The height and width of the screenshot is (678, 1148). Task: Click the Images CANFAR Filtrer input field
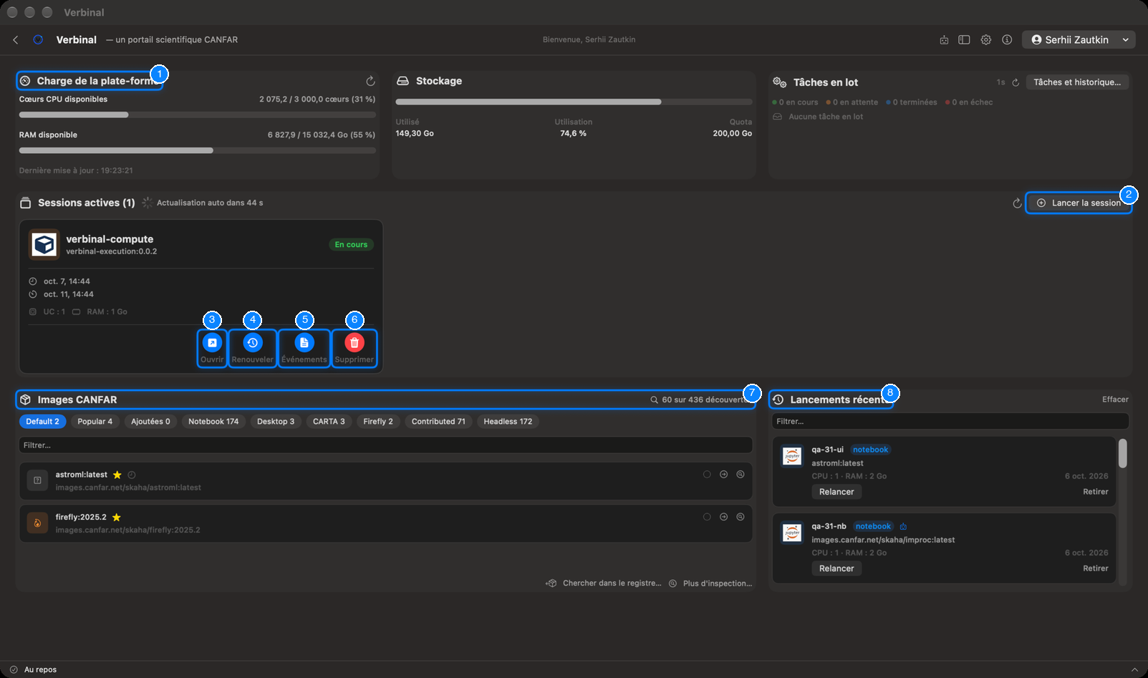[386, 445]
